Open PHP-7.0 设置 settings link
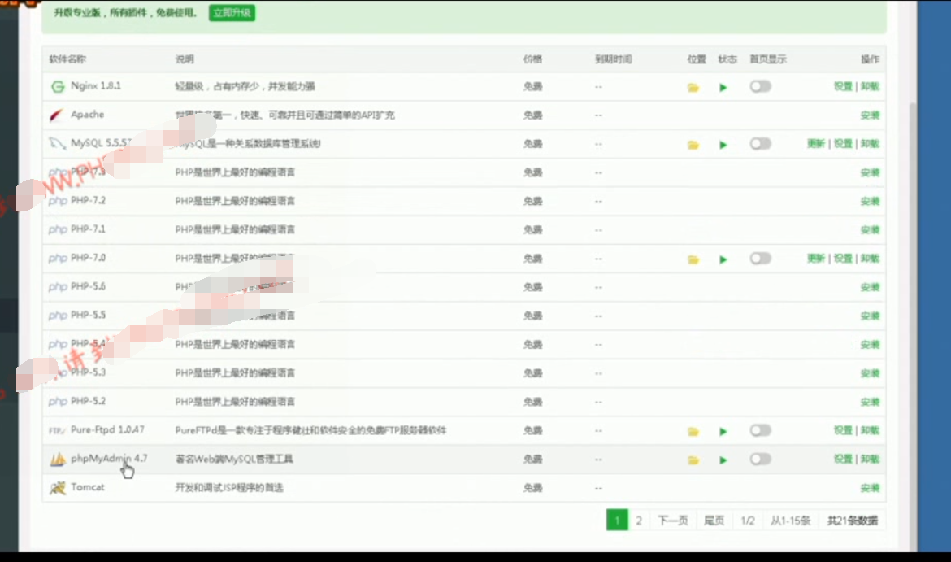Viewport: 951px width, 562px height. click(x=843, y=259)
